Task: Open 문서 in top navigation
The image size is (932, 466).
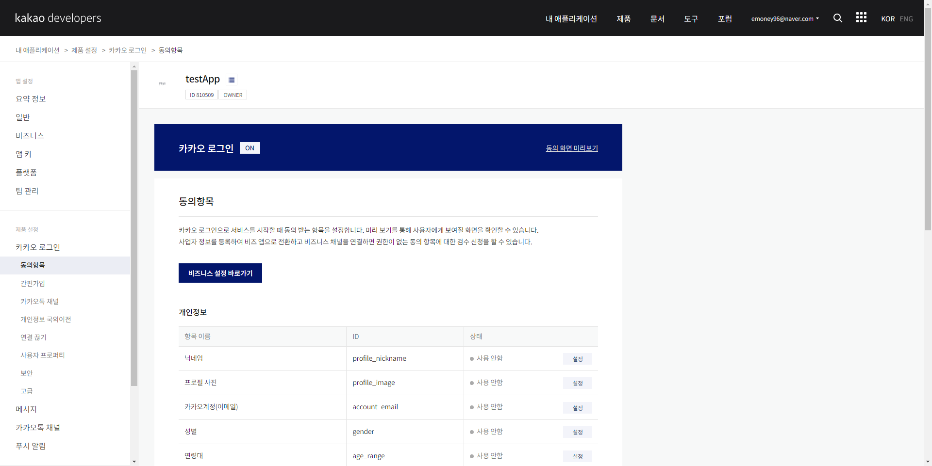Action: click(657, 19)
